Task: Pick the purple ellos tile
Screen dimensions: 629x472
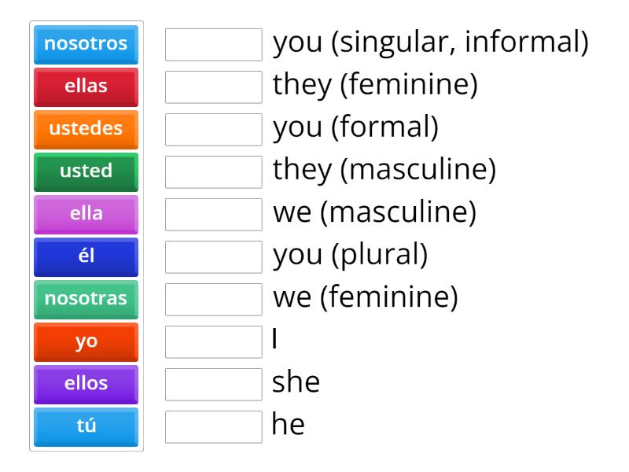Action: pos(86,385)
